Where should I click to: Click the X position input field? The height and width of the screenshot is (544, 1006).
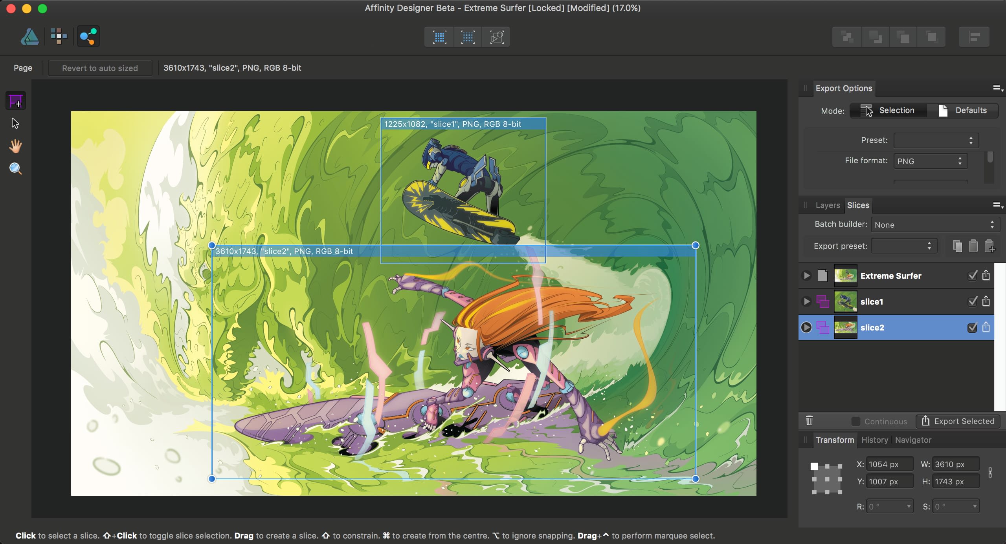tap(889, 464)
